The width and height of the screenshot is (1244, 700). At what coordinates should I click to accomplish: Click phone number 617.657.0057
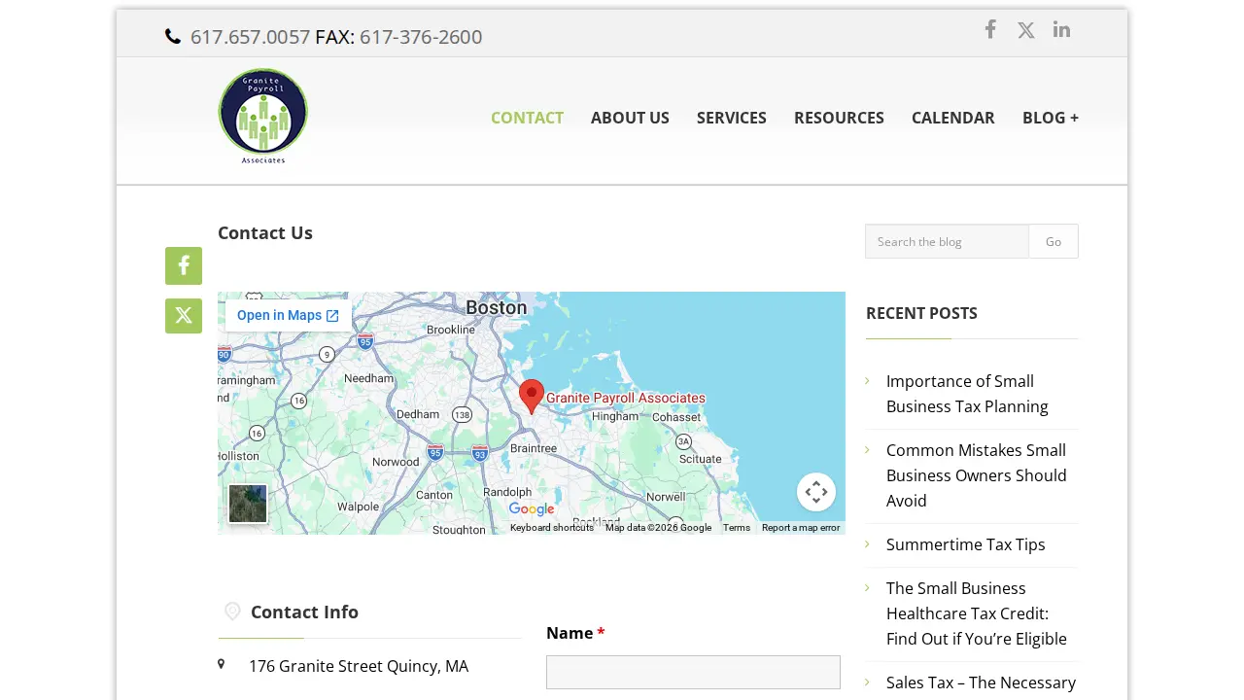(250, 37)
